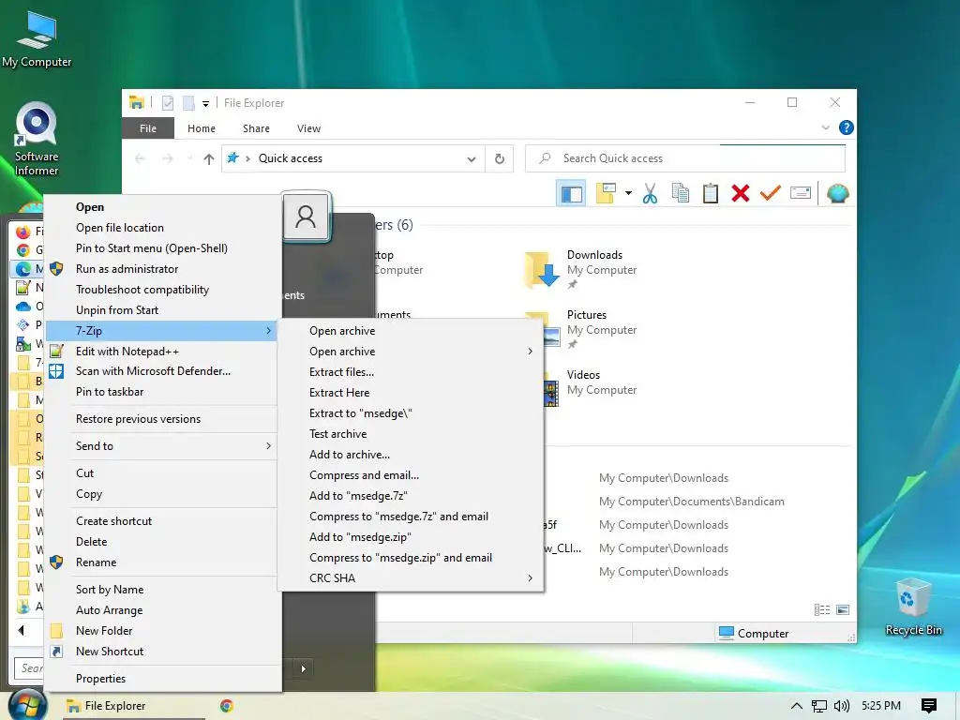The height and width of the screenshot is (720, 960).
Task: Click My Computer\Documents\Bandicam path text
Action: (x=691, y=502)
